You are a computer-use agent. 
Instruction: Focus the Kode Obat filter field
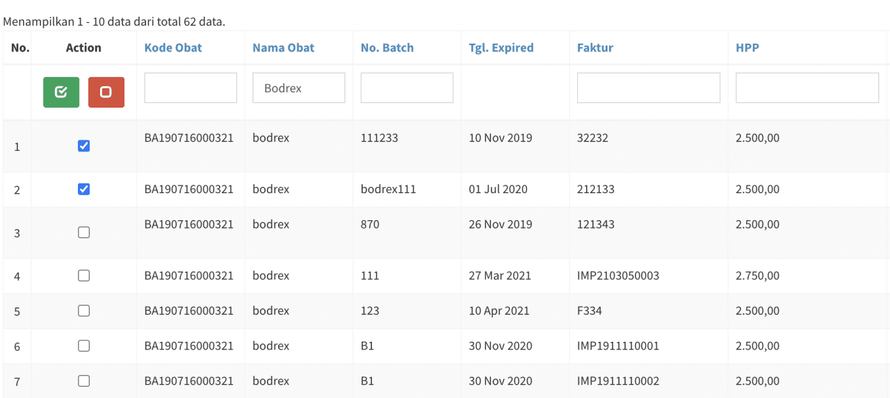click(191, 88)
